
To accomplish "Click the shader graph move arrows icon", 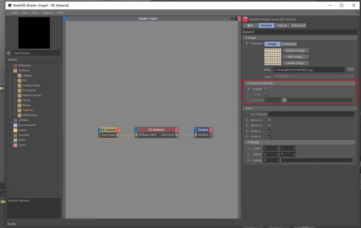I will coord(232,19).
